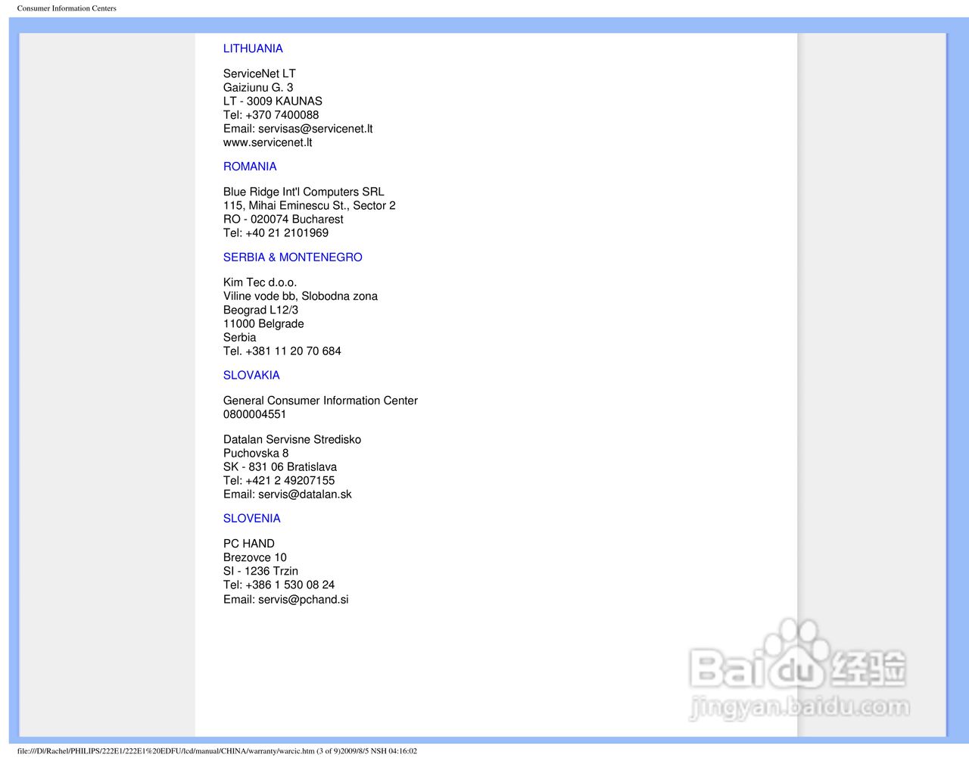
Task: Click the www.servicenet.lt website text
Action: [x=267, y=142]
